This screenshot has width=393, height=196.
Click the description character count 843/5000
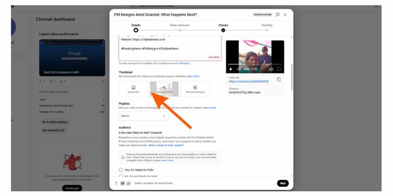pyautogui.click(x=214, y=57)
